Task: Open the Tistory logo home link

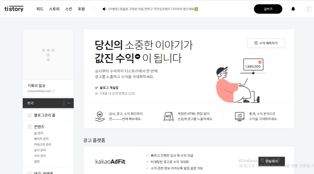Action: [14, 9]
